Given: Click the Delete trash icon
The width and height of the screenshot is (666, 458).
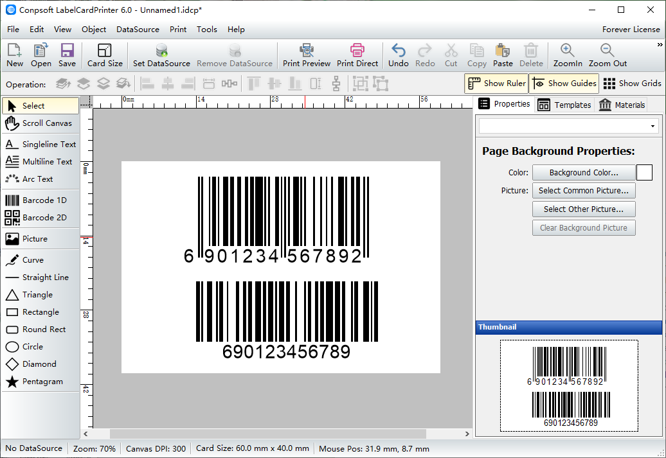Looking at the screenshot, I should click(x=531, y=55).
